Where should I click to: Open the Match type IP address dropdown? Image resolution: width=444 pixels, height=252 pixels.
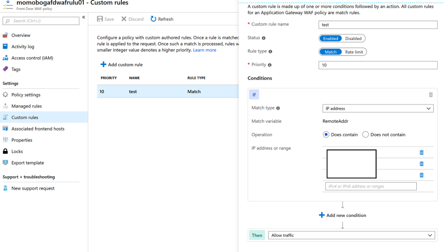[x=378, y=108]
